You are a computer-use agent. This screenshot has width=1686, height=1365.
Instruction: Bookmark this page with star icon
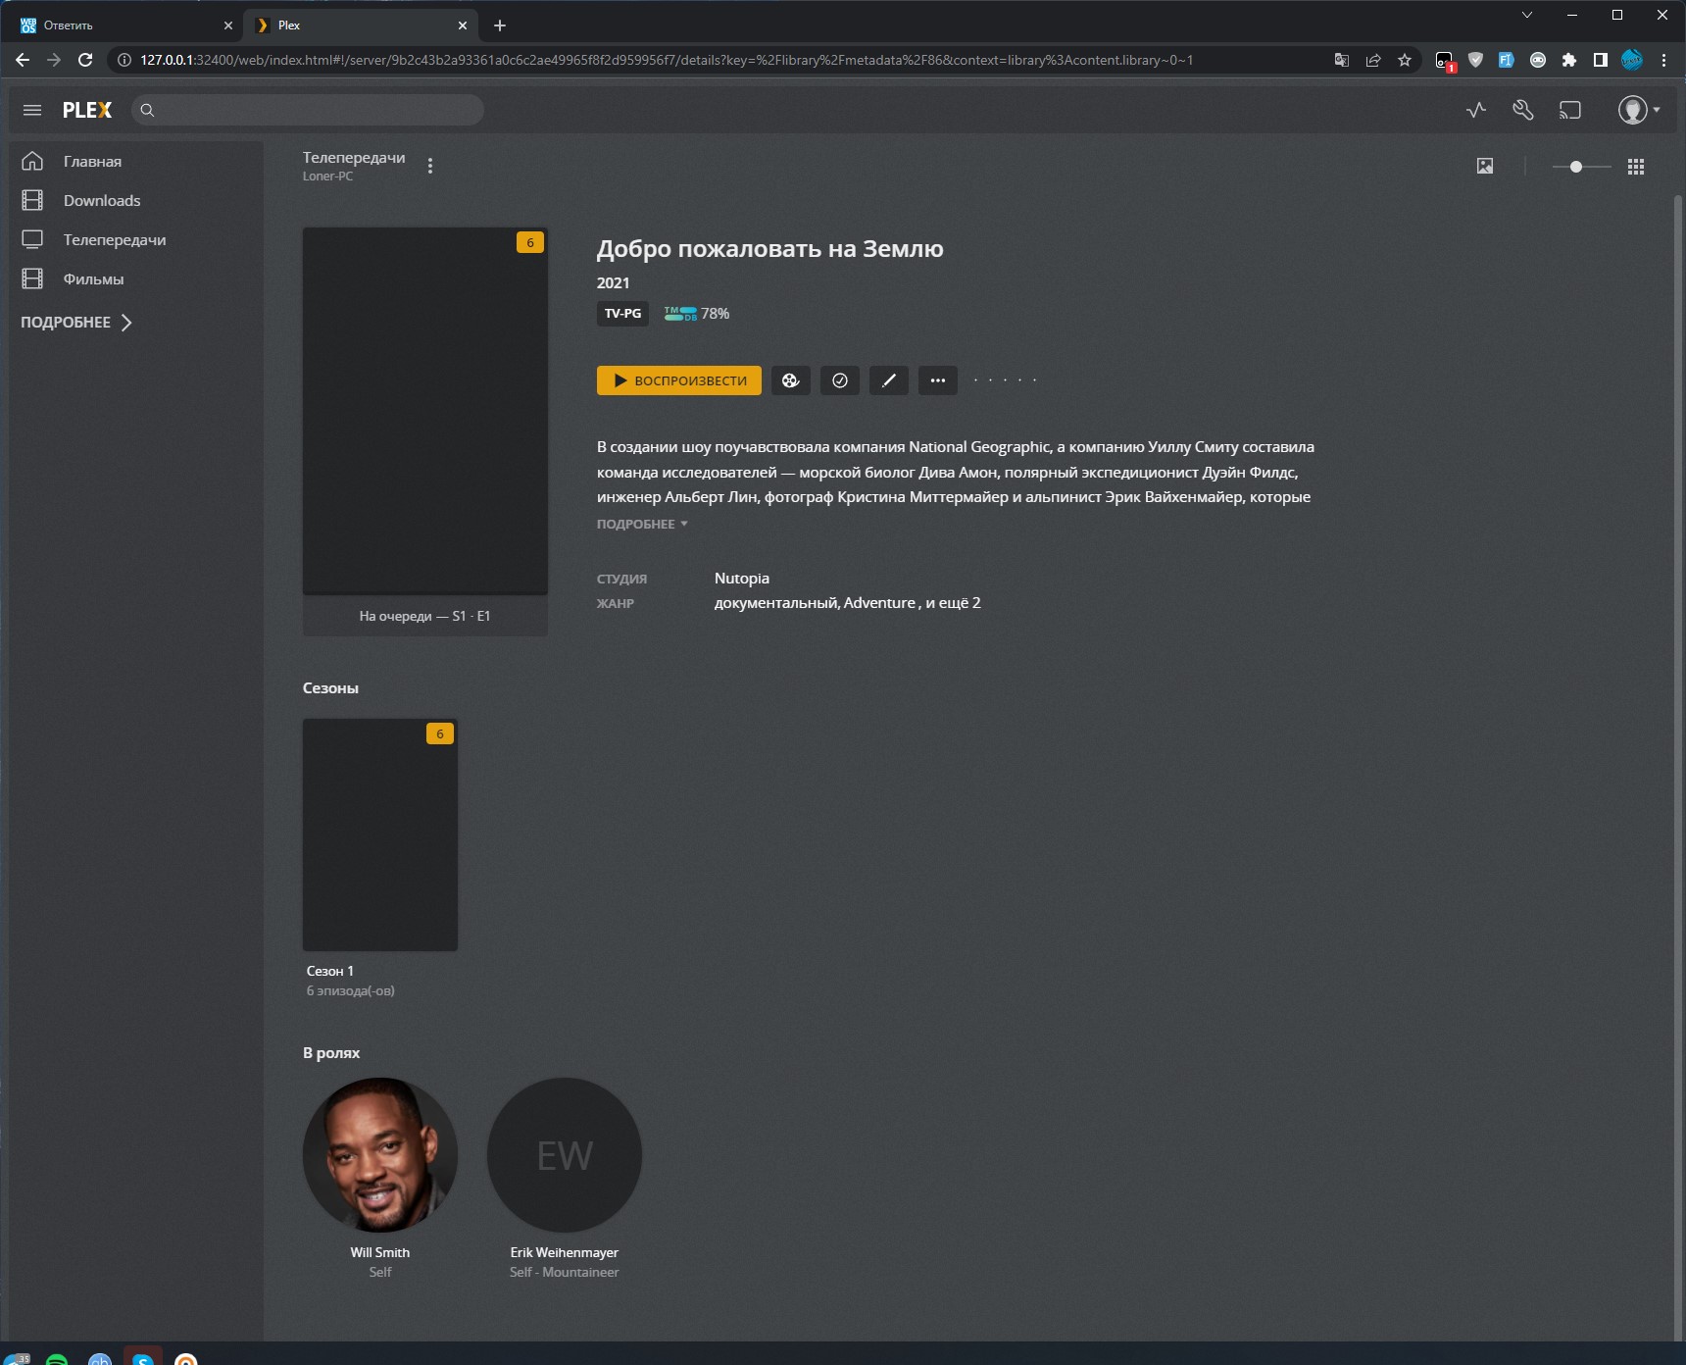tap(1405, 60)
